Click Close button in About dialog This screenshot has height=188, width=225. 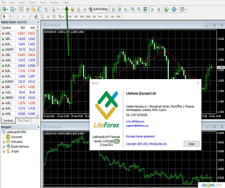pyautogui.click(x=191, y=144)
